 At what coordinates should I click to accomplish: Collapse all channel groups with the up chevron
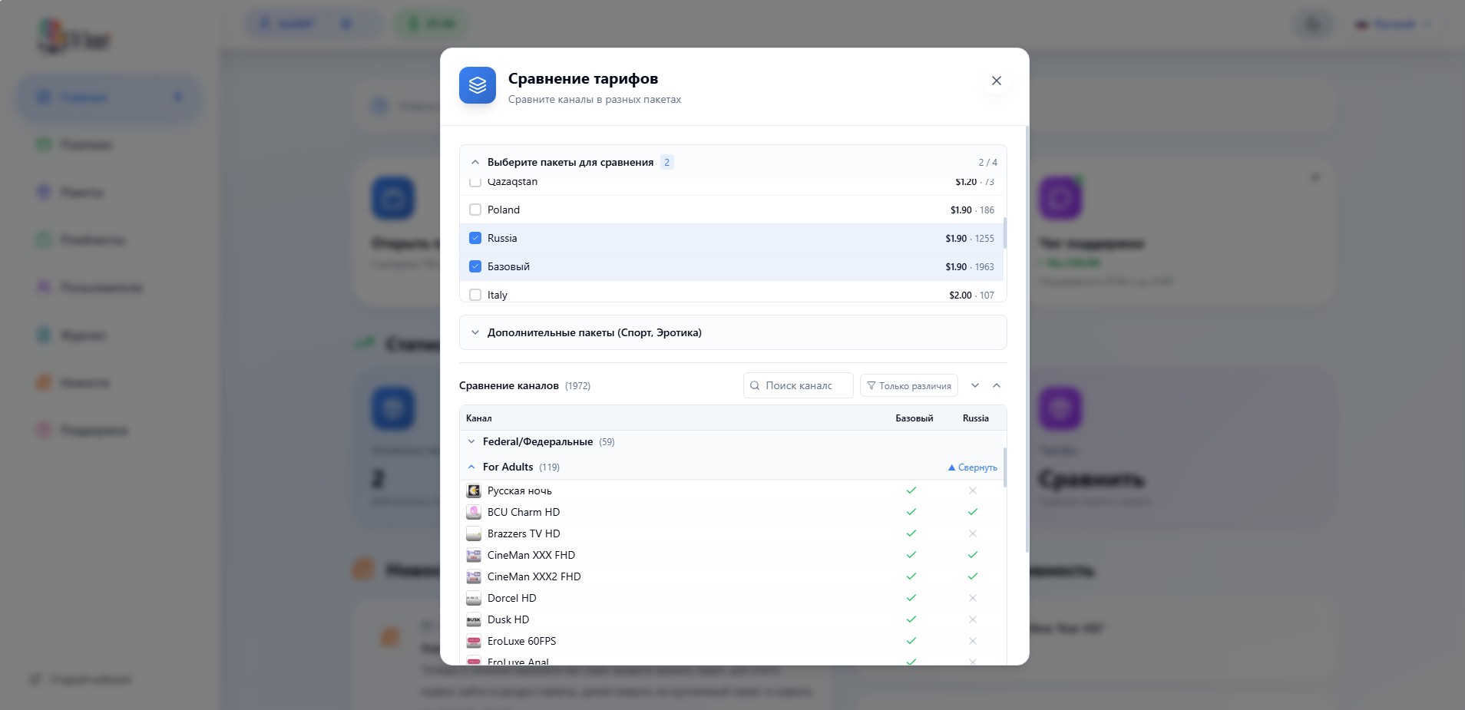pyautogui.click(x=997, y=385)
